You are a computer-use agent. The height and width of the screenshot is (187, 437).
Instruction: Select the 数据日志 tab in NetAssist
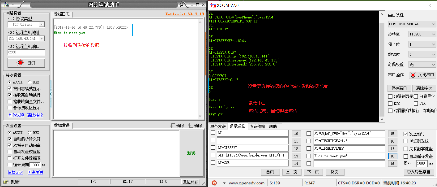coord(62,14)
